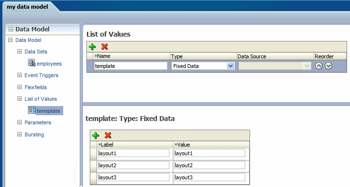The width and height of the screenshot is (350, 187).
Task: Select the layout2 row via its row header
Action: [94, 166]
